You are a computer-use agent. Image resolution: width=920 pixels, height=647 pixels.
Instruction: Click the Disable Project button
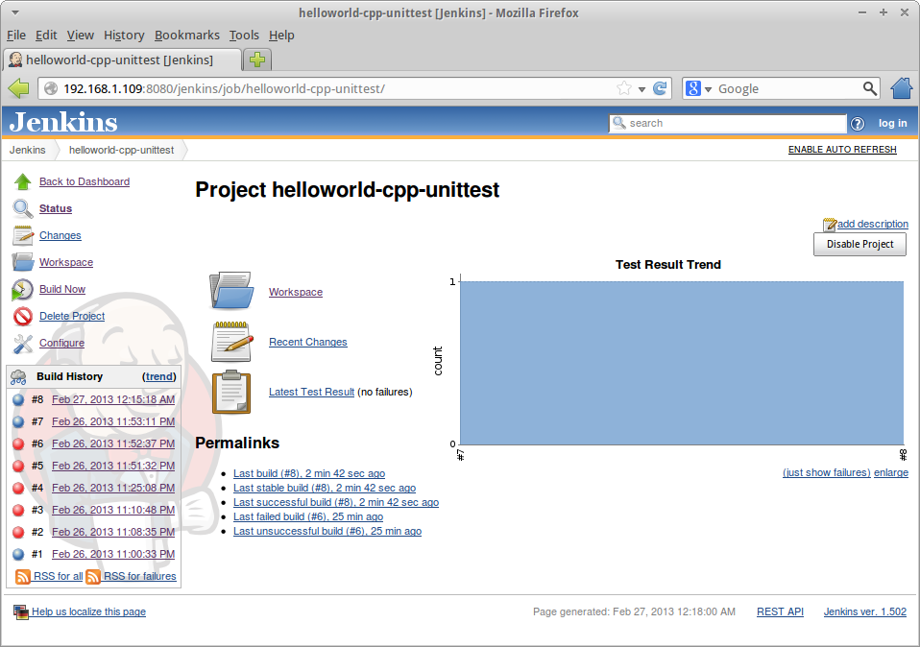[859, 244]
